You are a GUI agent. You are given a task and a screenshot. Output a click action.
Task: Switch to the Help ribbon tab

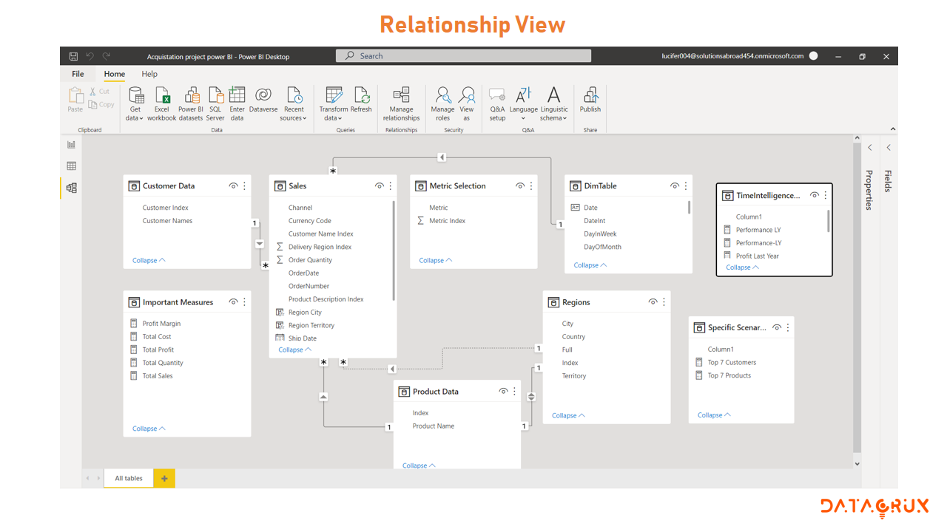tap(149, 74)
